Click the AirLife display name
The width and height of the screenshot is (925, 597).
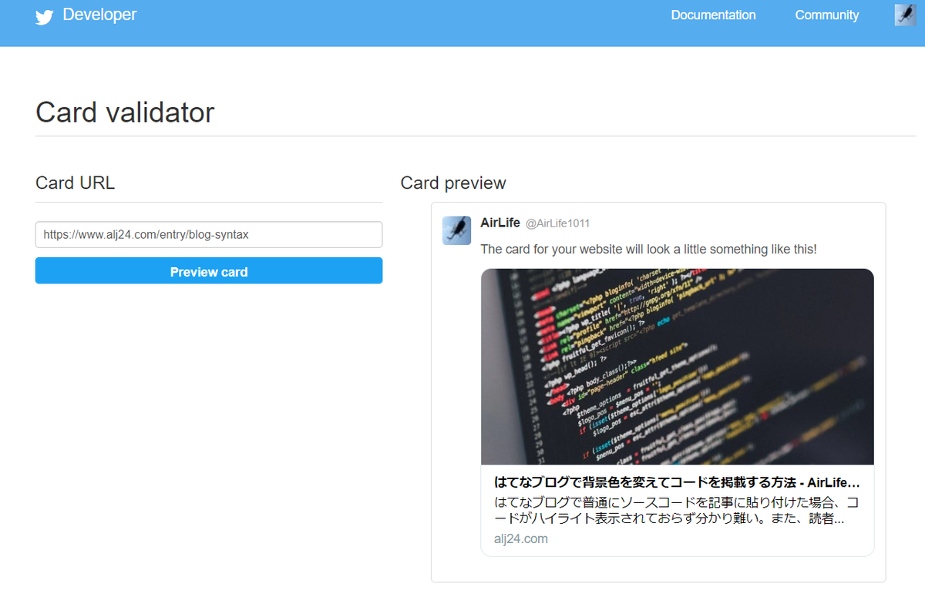(499, 223)
